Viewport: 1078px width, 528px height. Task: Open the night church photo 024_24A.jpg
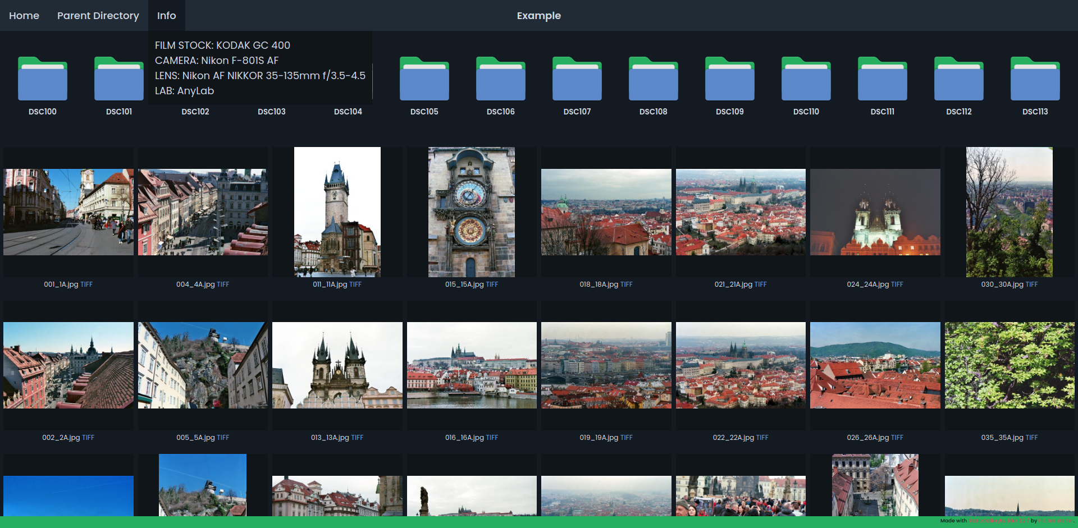875,212
